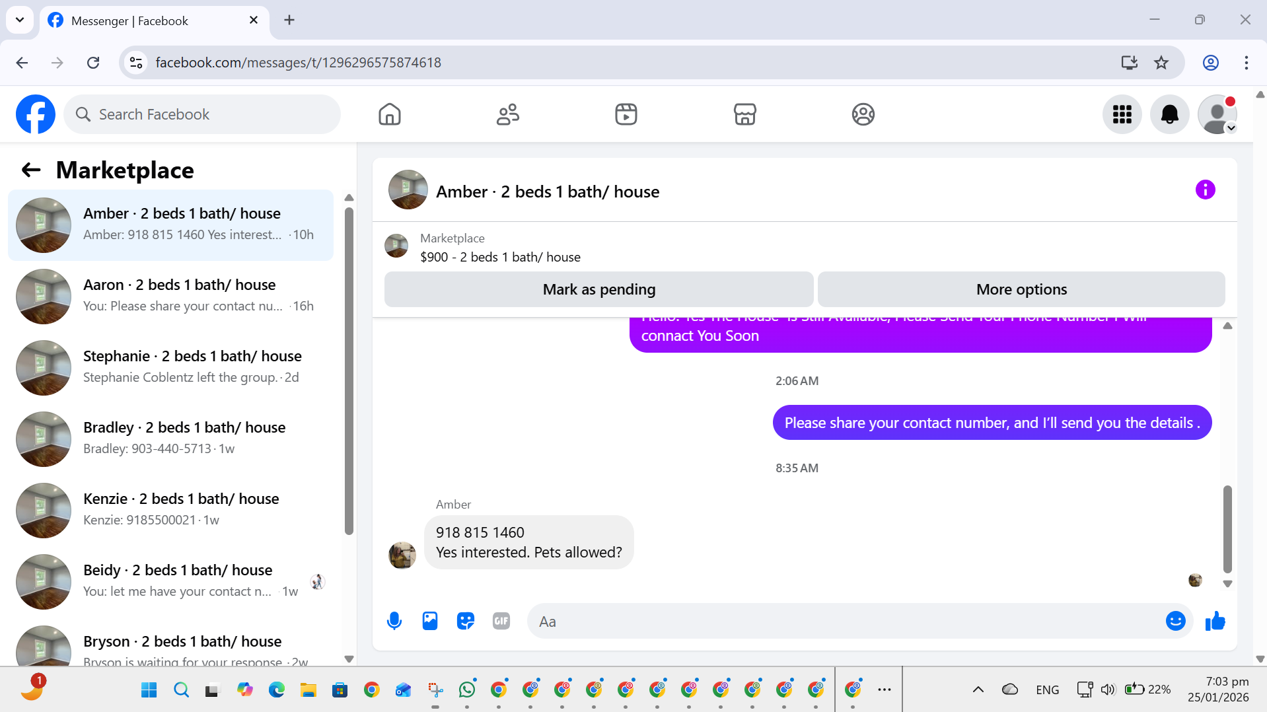Screen dimensions: 1267x712
Task: Attach a photo using the image icon
Action: [x=430, y=621]
